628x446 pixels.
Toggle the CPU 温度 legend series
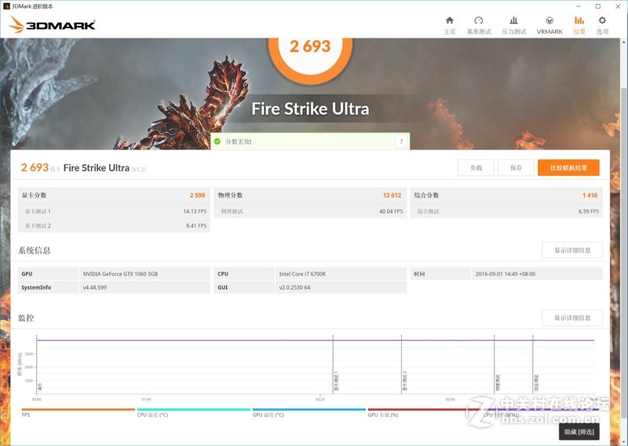pyautogui.click(x=193, y=412)
